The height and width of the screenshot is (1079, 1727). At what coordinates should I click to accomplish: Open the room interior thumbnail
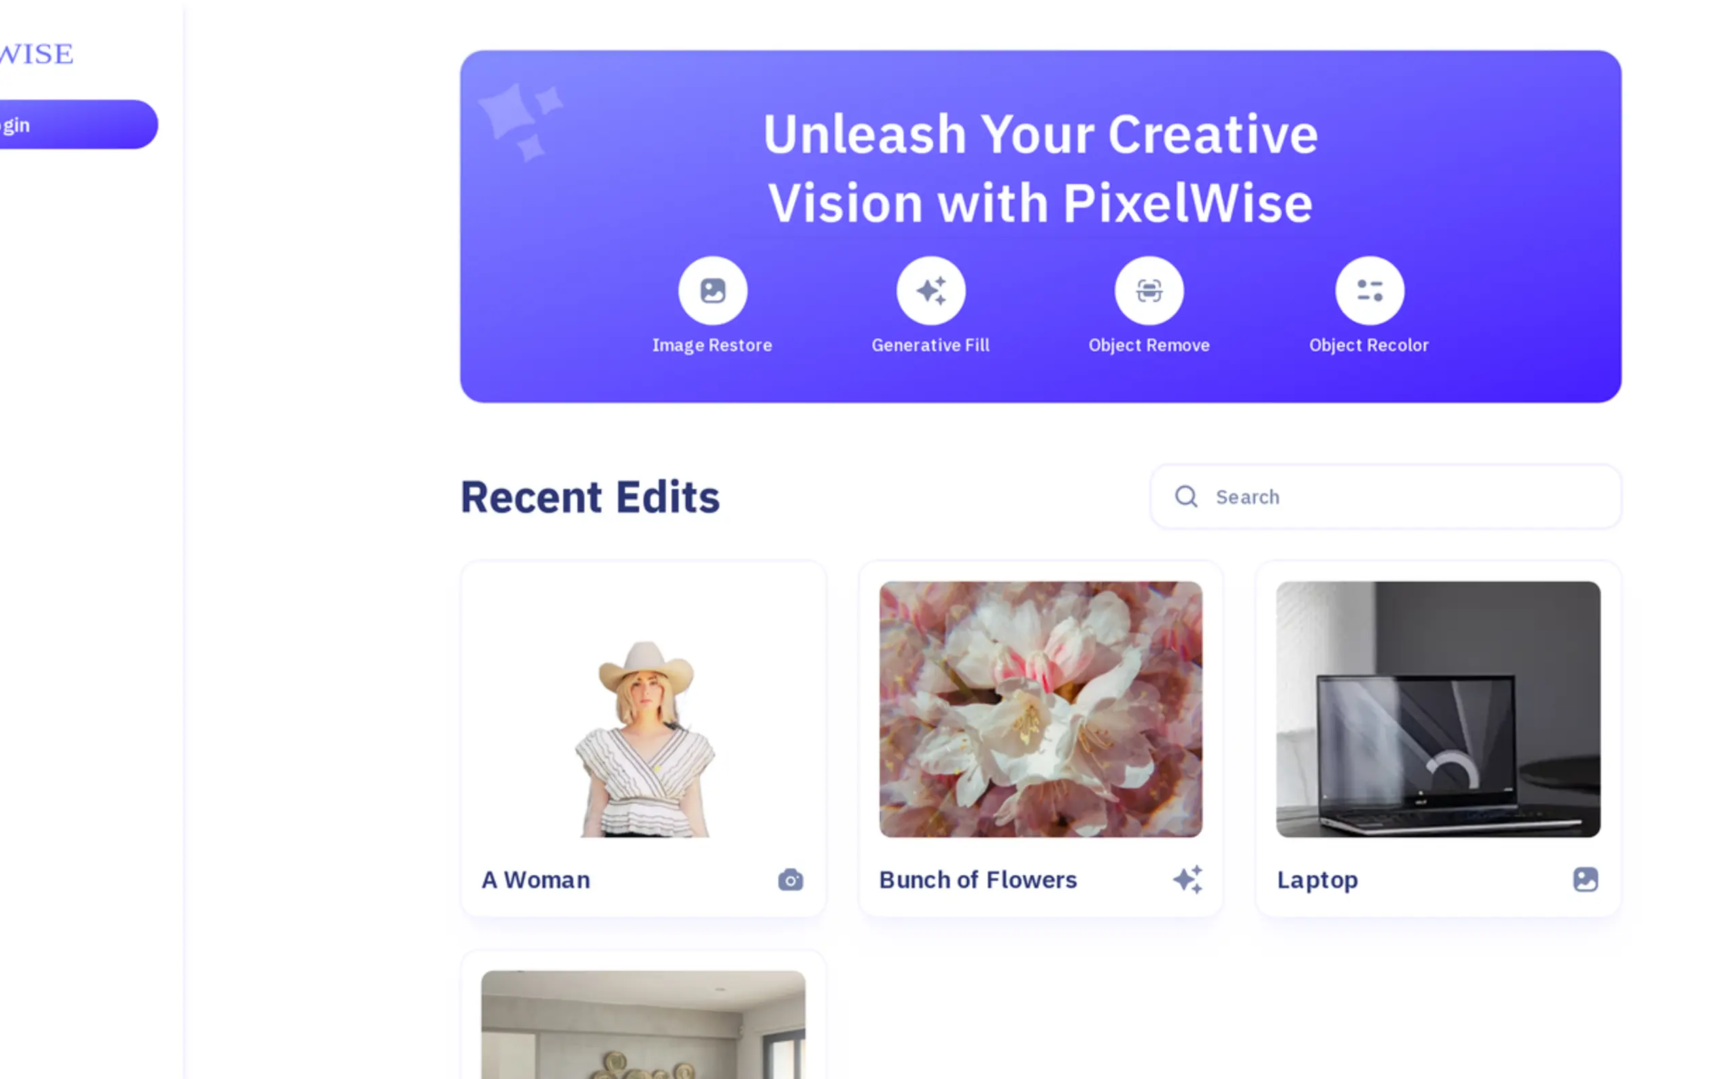click(x=643, y=1025)
